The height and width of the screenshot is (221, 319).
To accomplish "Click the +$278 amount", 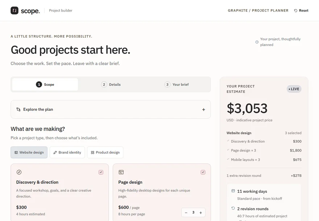I will coord(296,175).
